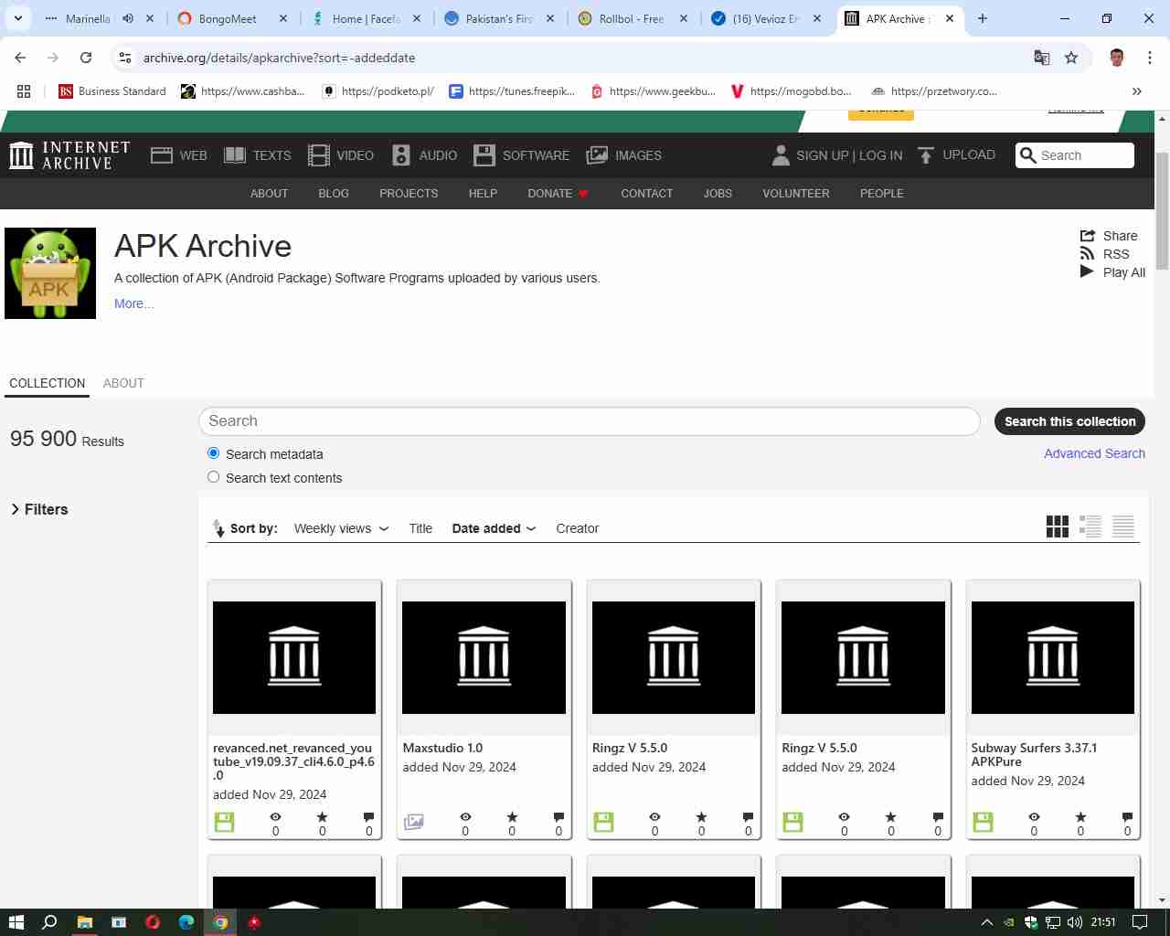Switch to Rollbol browser tab
The height and width of the screenshot is (936, 1170).
tap(631, 18)
